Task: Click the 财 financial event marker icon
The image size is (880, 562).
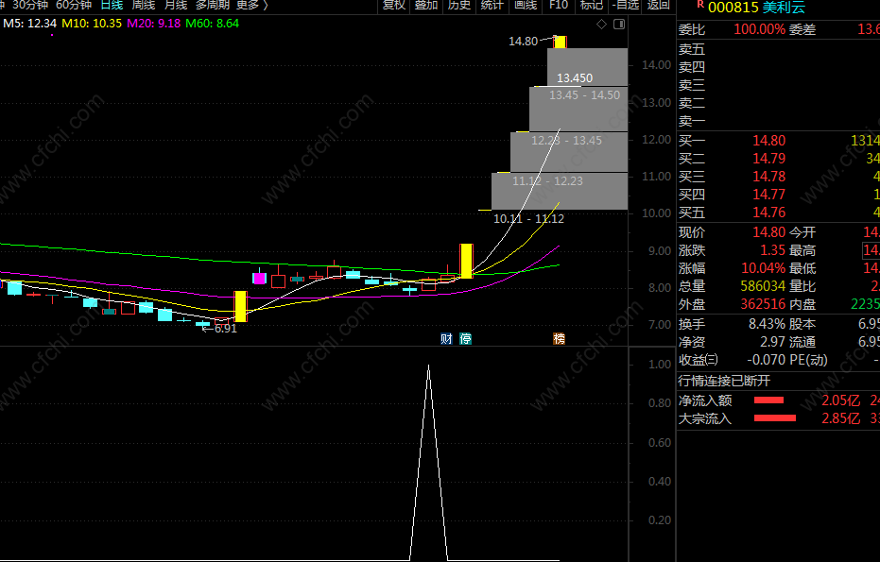Action: [x=446, y=339]
